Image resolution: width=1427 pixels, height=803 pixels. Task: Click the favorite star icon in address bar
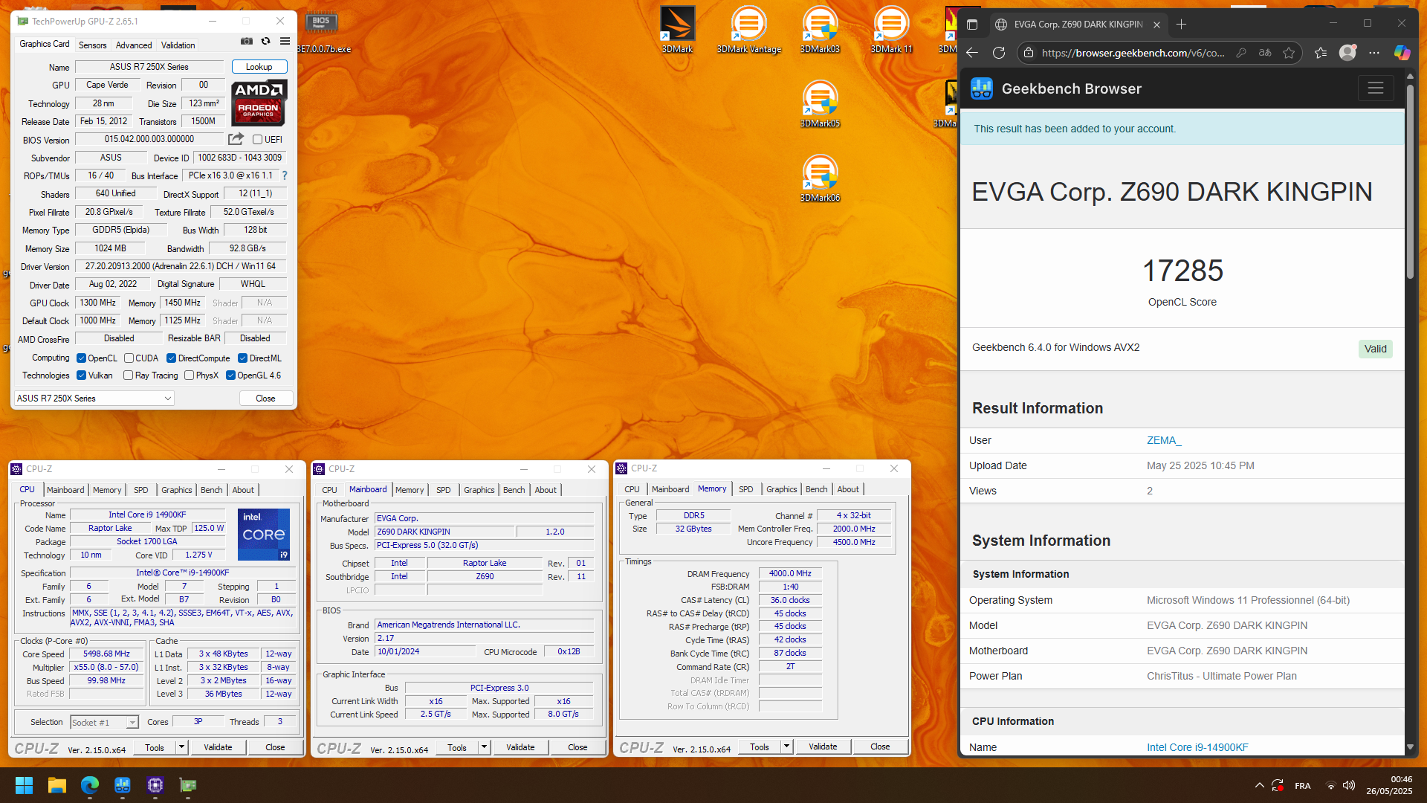click(1289, 52)
